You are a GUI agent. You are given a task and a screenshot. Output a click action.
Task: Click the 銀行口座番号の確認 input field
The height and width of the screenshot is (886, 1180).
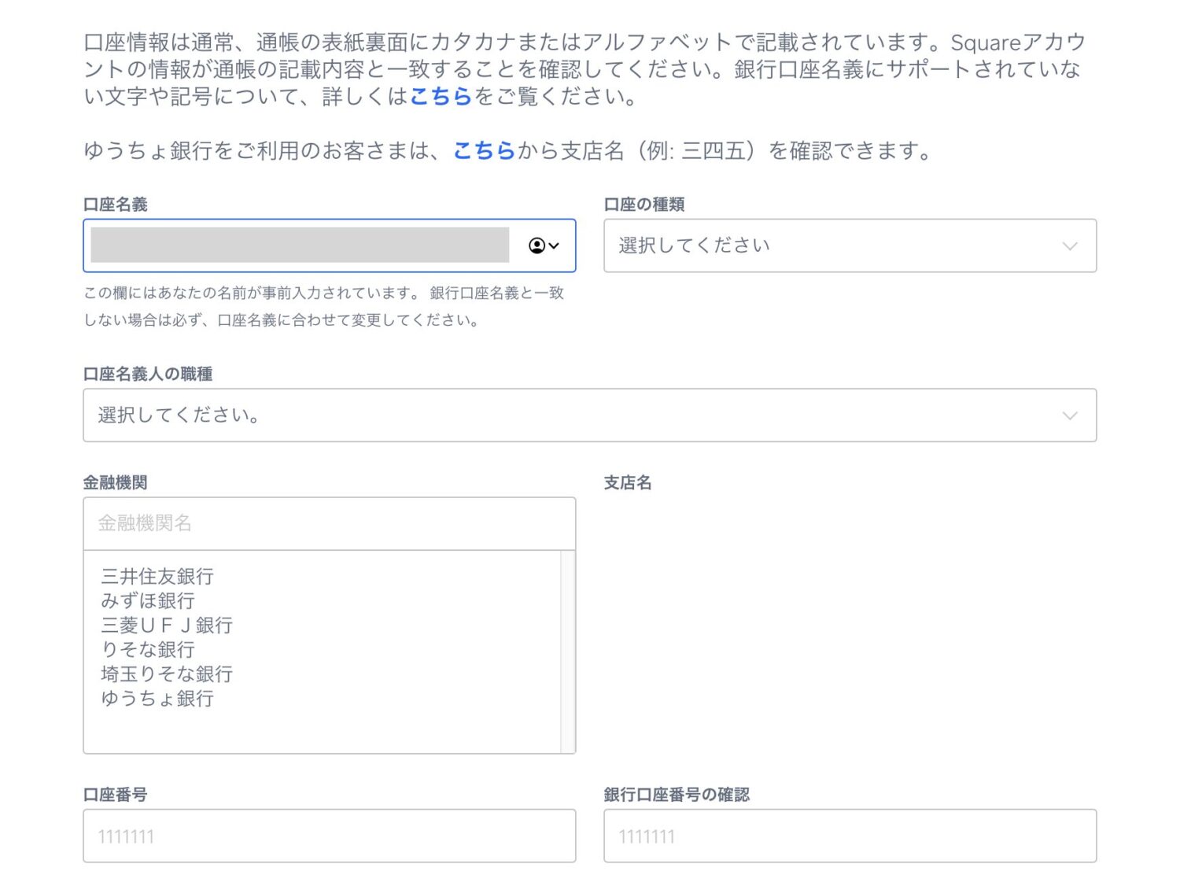click(850, 836)
